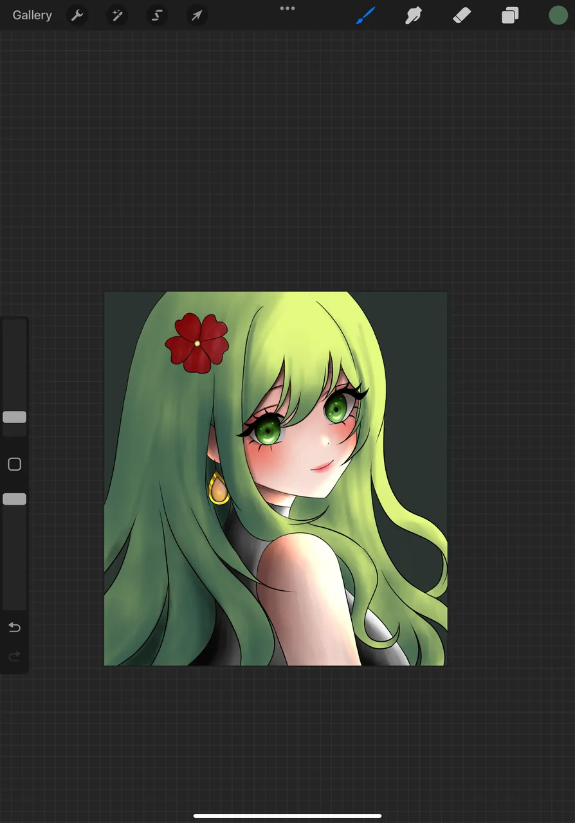
Task: Tap the redo arrow in sidebar
Action: (14, 656)
